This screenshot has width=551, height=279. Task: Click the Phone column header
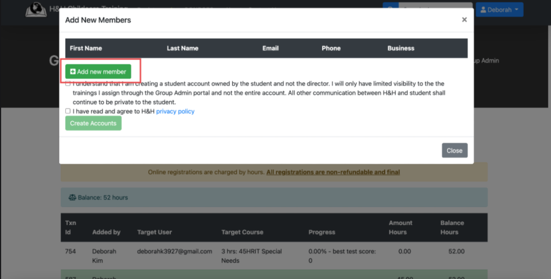pyautogui.click(x=331, y=48)
